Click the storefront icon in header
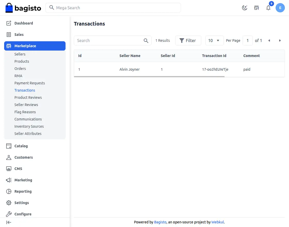 coord(256,8)
